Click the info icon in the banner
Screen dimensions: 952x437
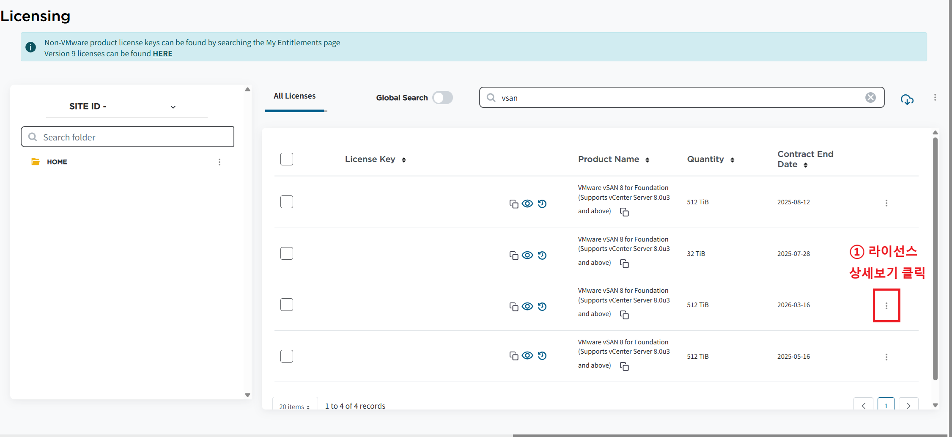pyautogui.click(x=31, y=47)
